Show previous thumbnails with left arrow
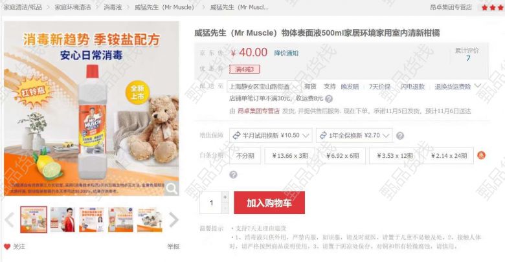Viewport: 505px width, 262px height. [9, 220]
